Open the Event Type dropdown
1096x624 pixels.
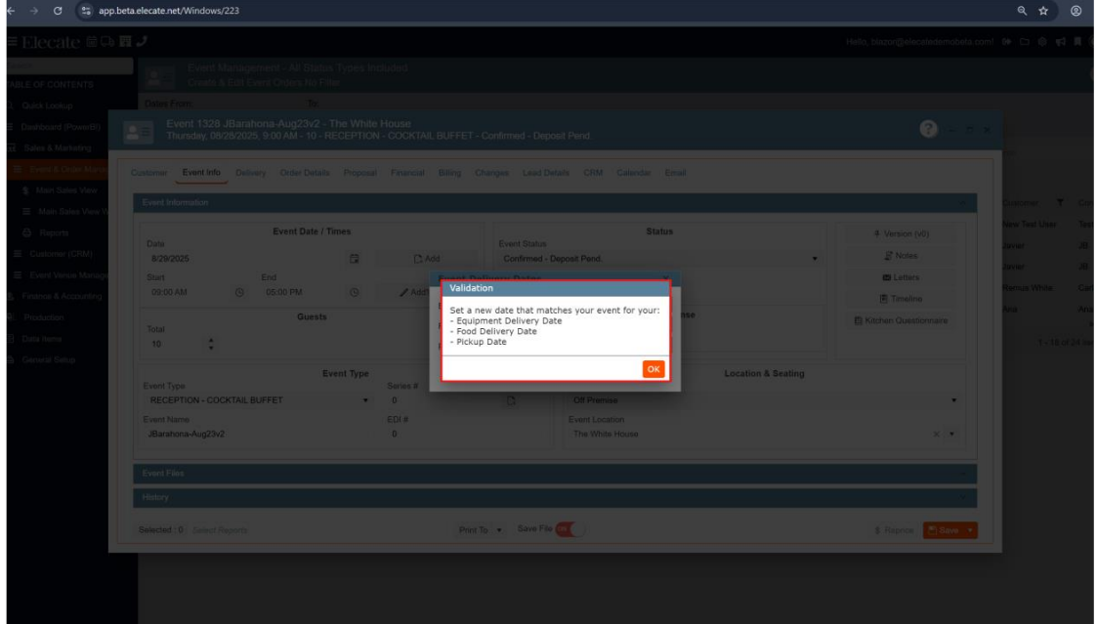[365, 400]
